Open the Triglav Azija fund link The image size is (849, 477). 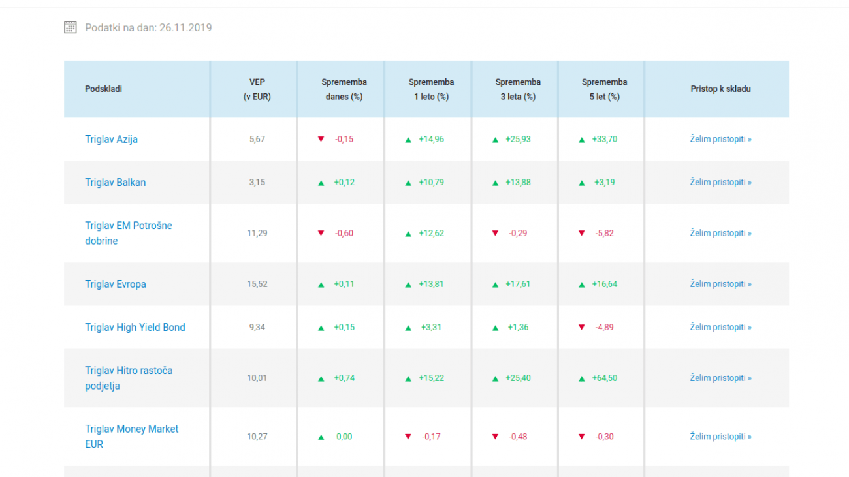111,139
